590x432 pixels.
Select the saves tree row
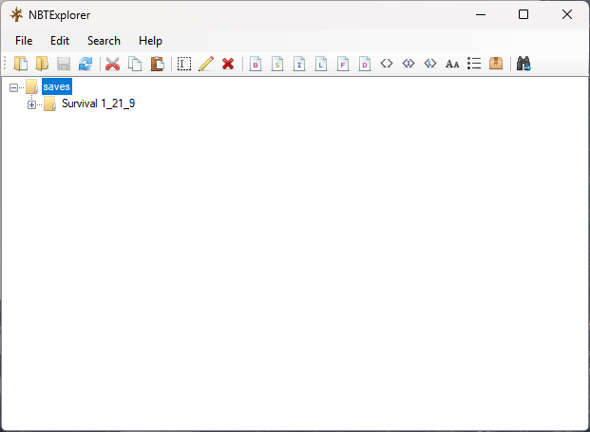(56, 86)
